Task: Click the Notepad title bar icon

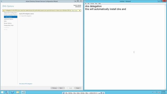Action: [x=85, y=1]
